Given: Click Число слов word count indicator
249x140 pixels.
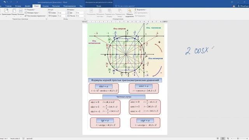Looking at the screenshot, I should point(15,138).
